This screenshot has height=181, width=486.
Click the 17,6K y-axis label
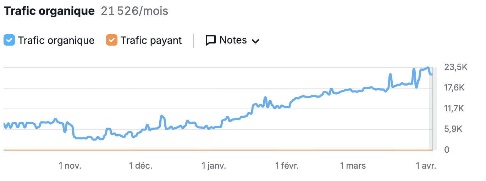click(x=455, y=88)
